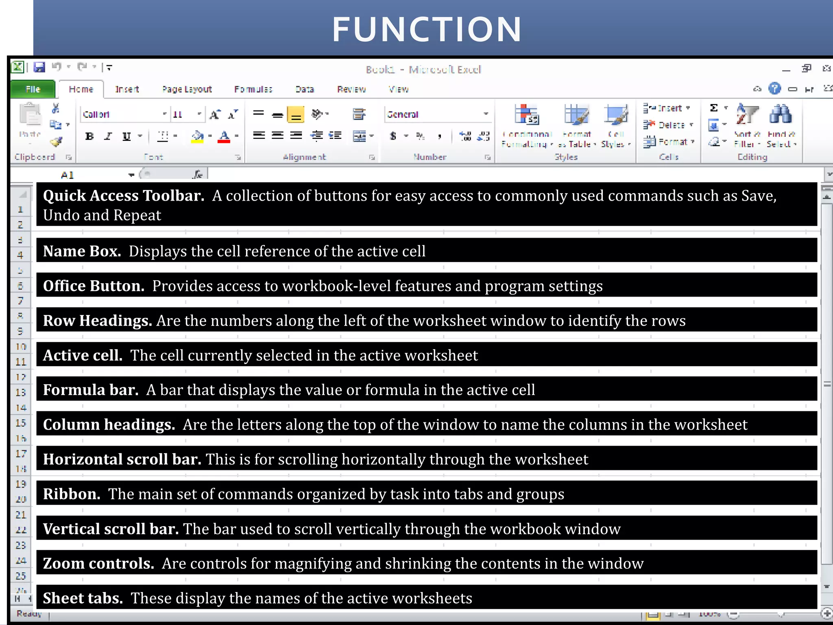The height and width of the screenshot is (625, 833).
Task: Open Find & Select menu
Action: click(x=781, y=126)
